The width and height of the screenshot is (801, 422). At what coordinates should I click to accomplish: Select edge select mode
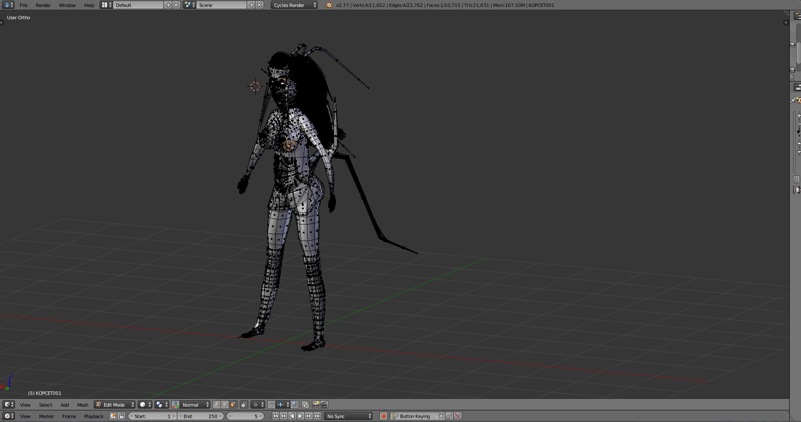tap(225, 404)
